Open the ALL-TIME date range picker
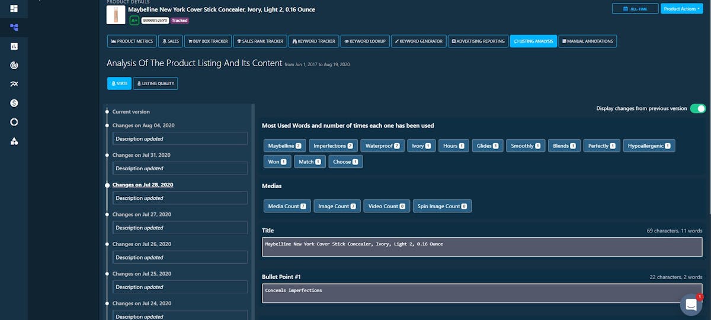This screenshot has height=320, width=711. click(x=635, y=9)
